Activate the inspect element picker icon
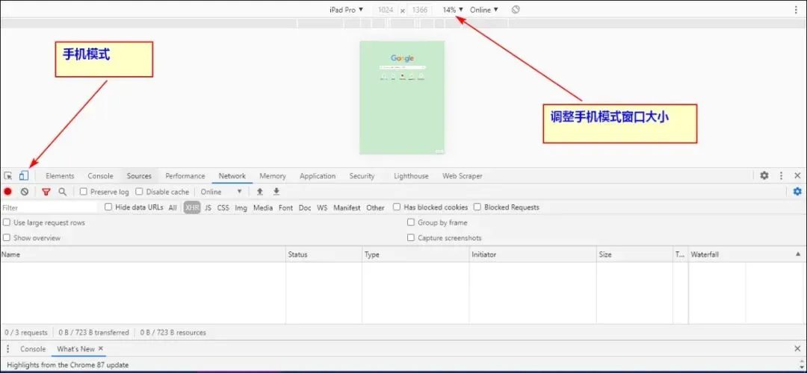Screen dimensions: 807x373 pyautogui.click(x=7, y=176)
